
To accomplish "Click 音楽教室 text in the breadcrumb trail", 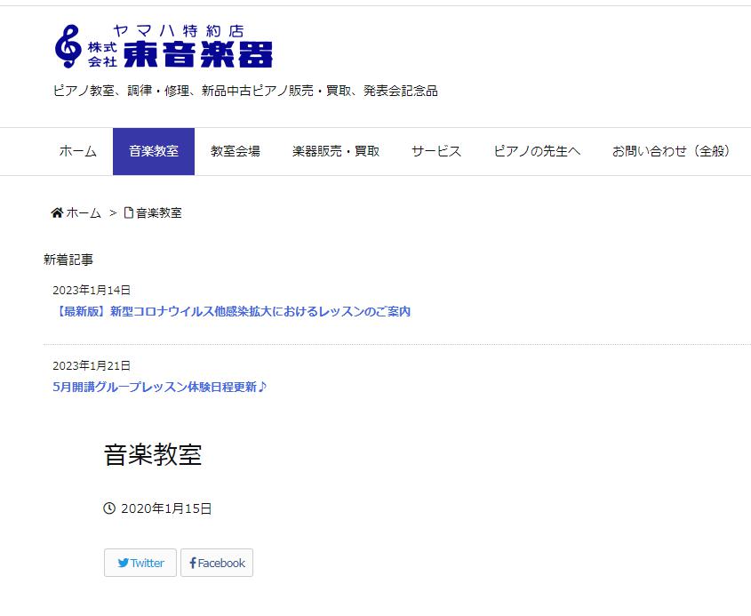I will point(159,213).
